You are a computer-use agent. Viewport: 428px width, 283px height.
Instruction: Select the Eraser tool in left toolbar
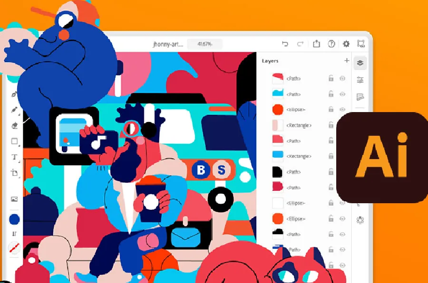14,126
